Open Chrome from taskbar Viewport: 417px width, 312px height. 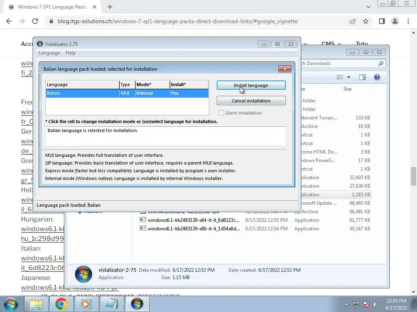tap(61, 304)
